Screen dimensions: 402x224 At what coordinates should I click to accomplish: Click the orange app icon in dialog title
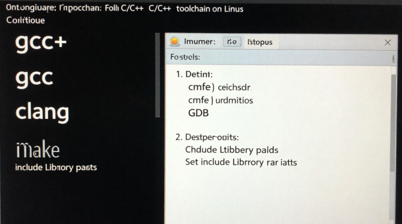tap(174, 42)
